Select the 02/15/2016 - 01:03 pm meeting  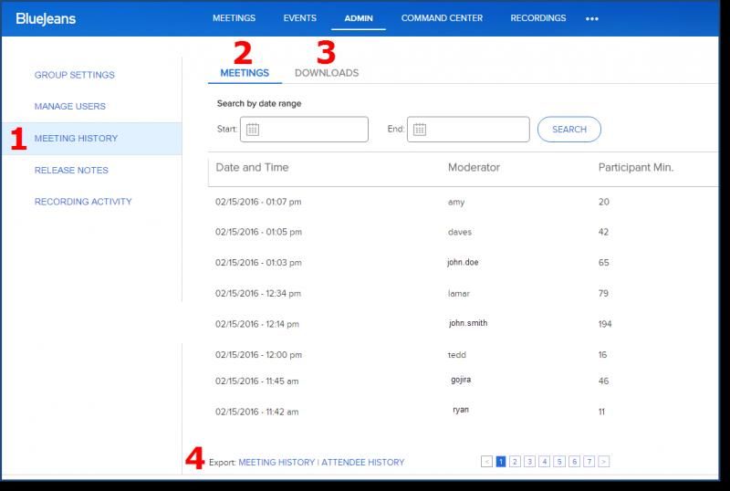click(x=258, y=262)
